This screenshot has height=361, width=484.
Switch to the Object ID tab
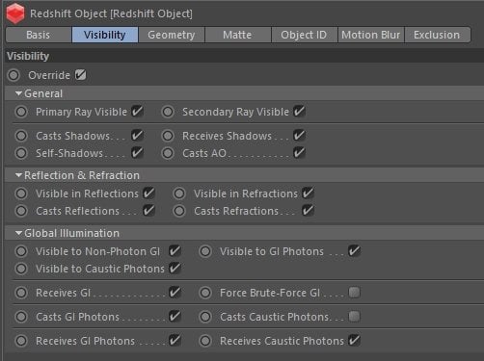pyautogui.click(x=304, y=35)
